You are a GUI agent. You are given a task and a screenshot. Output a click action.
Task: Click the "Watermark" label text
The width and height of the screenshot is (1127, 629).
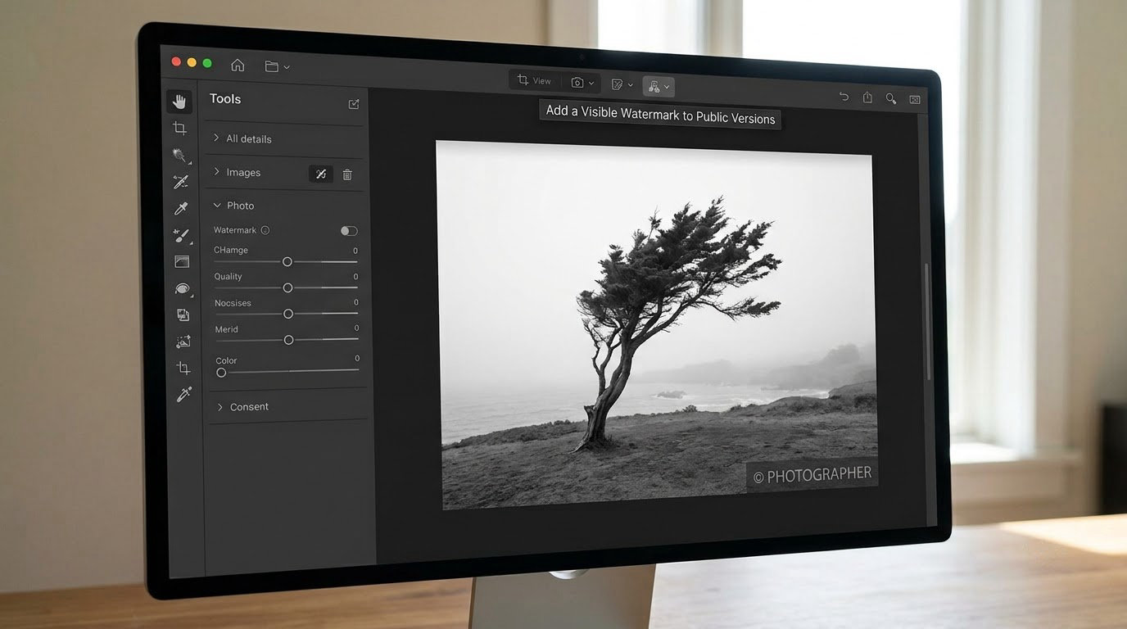(x=235, y=230)
